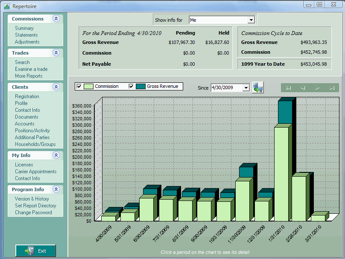Open Statements under Commissions

26,35
